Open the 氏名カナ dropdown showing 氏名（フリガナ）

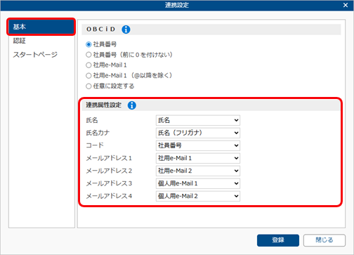click(198, 133)
